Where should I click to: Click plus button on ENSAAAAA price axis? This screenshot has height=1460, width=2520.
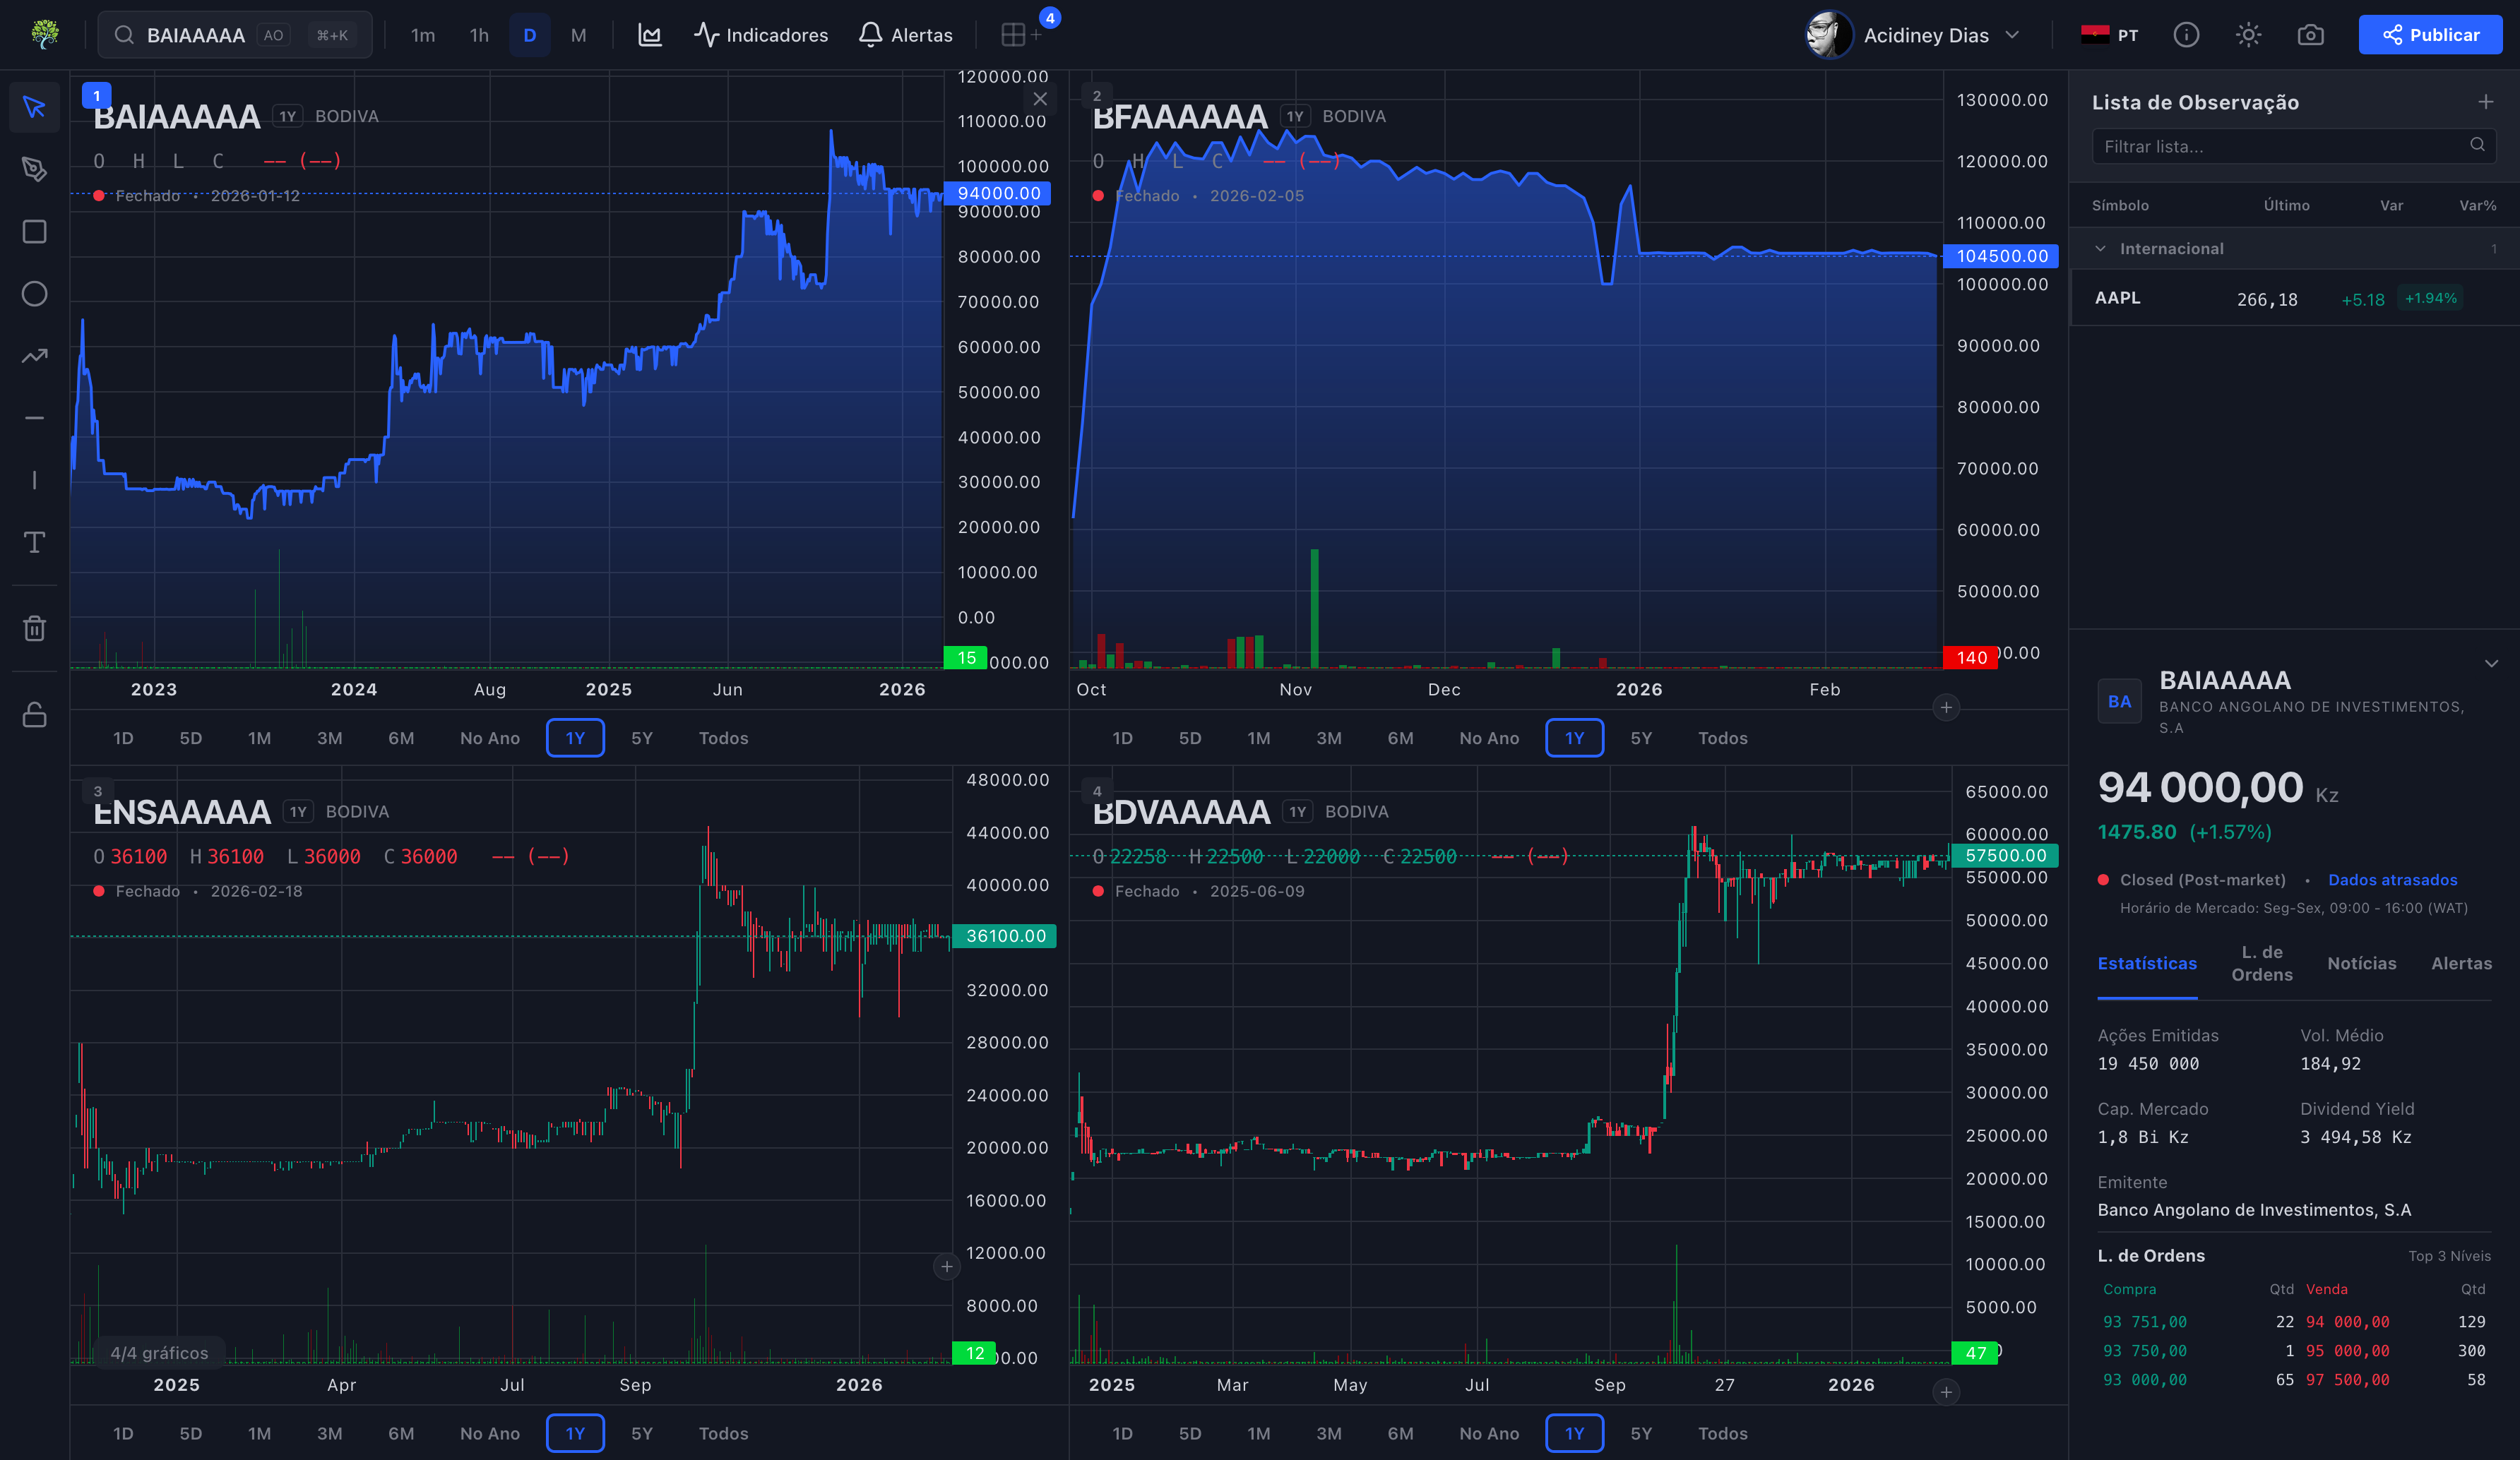click(946, 1266)
